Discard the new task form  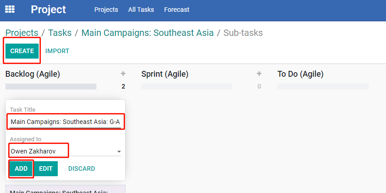pos(81,168)
